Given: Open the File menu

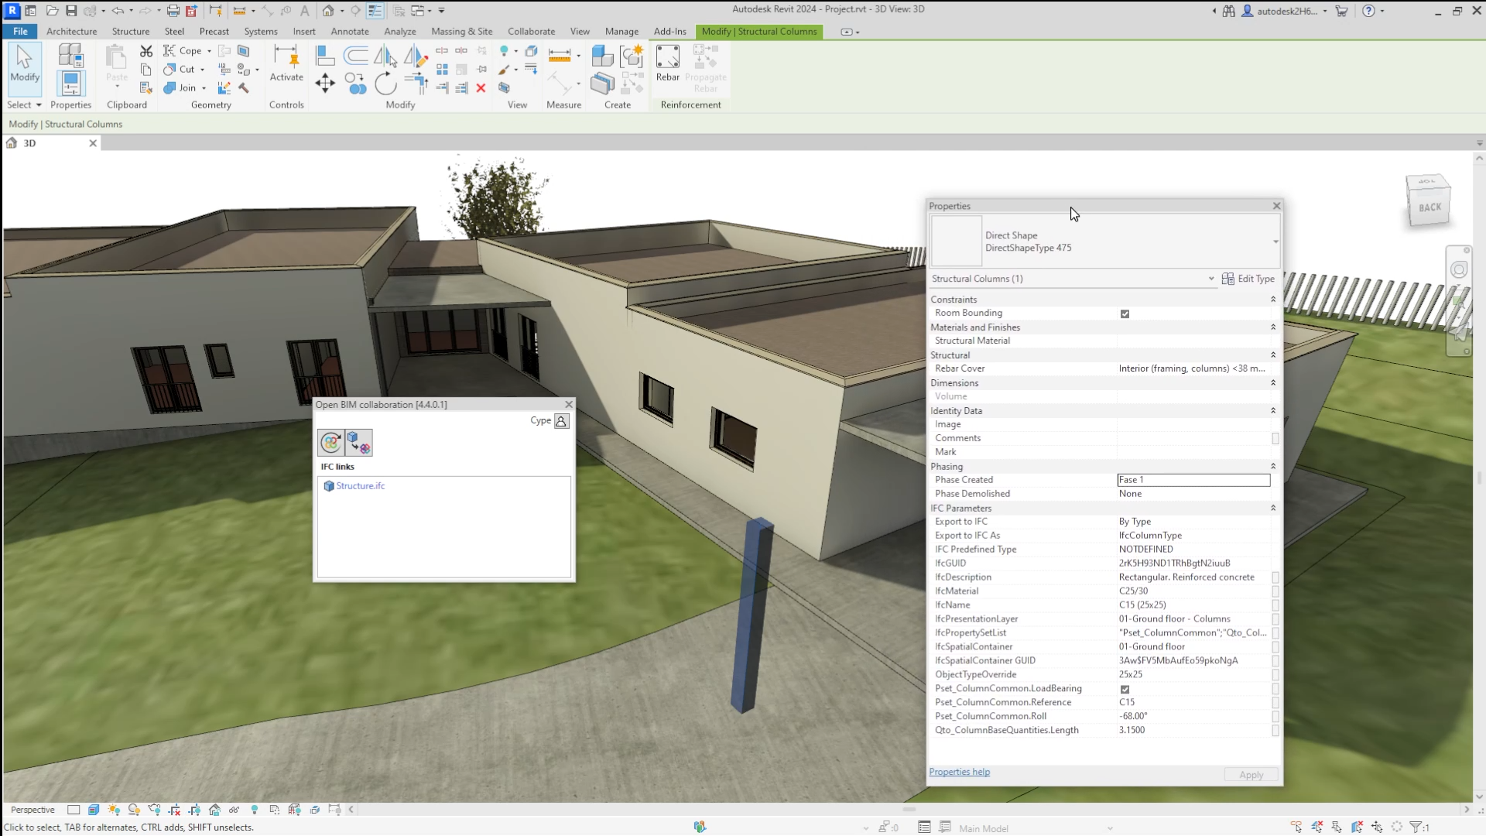Looking at the screenshot, I should (x=20, y=32).
